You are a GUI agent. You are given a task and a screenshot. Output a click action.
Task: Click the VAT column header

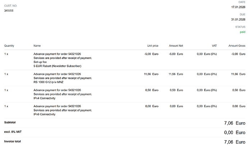point(214,46)
